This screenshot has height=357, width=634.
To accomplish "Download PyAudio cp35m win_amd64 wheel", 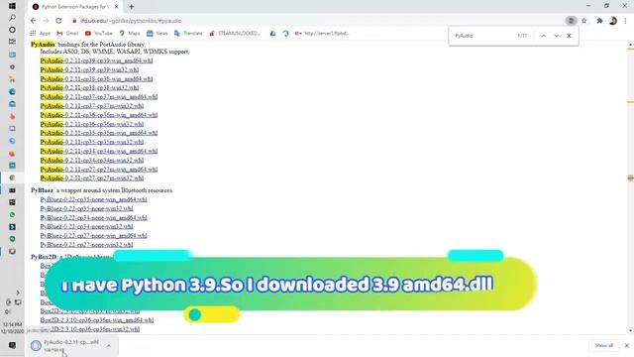I will point(99,133).
